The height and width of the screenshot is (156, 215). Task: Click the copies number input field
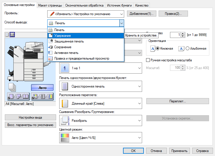tap(175, 35)
